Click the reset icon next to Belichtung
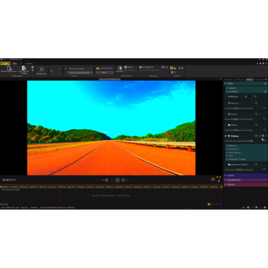The image size is (268, 268). (256, 103)
